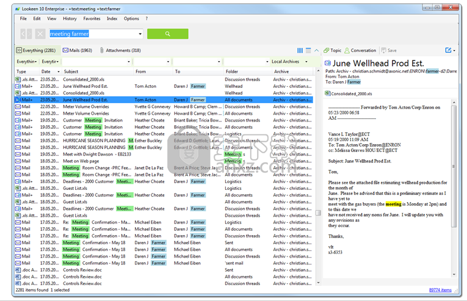Select June Wellhead Prod Est. row in Wellhead folder
Image resolution: width=467 pixels, height=301 pixels.
click(x=164, y=87)
